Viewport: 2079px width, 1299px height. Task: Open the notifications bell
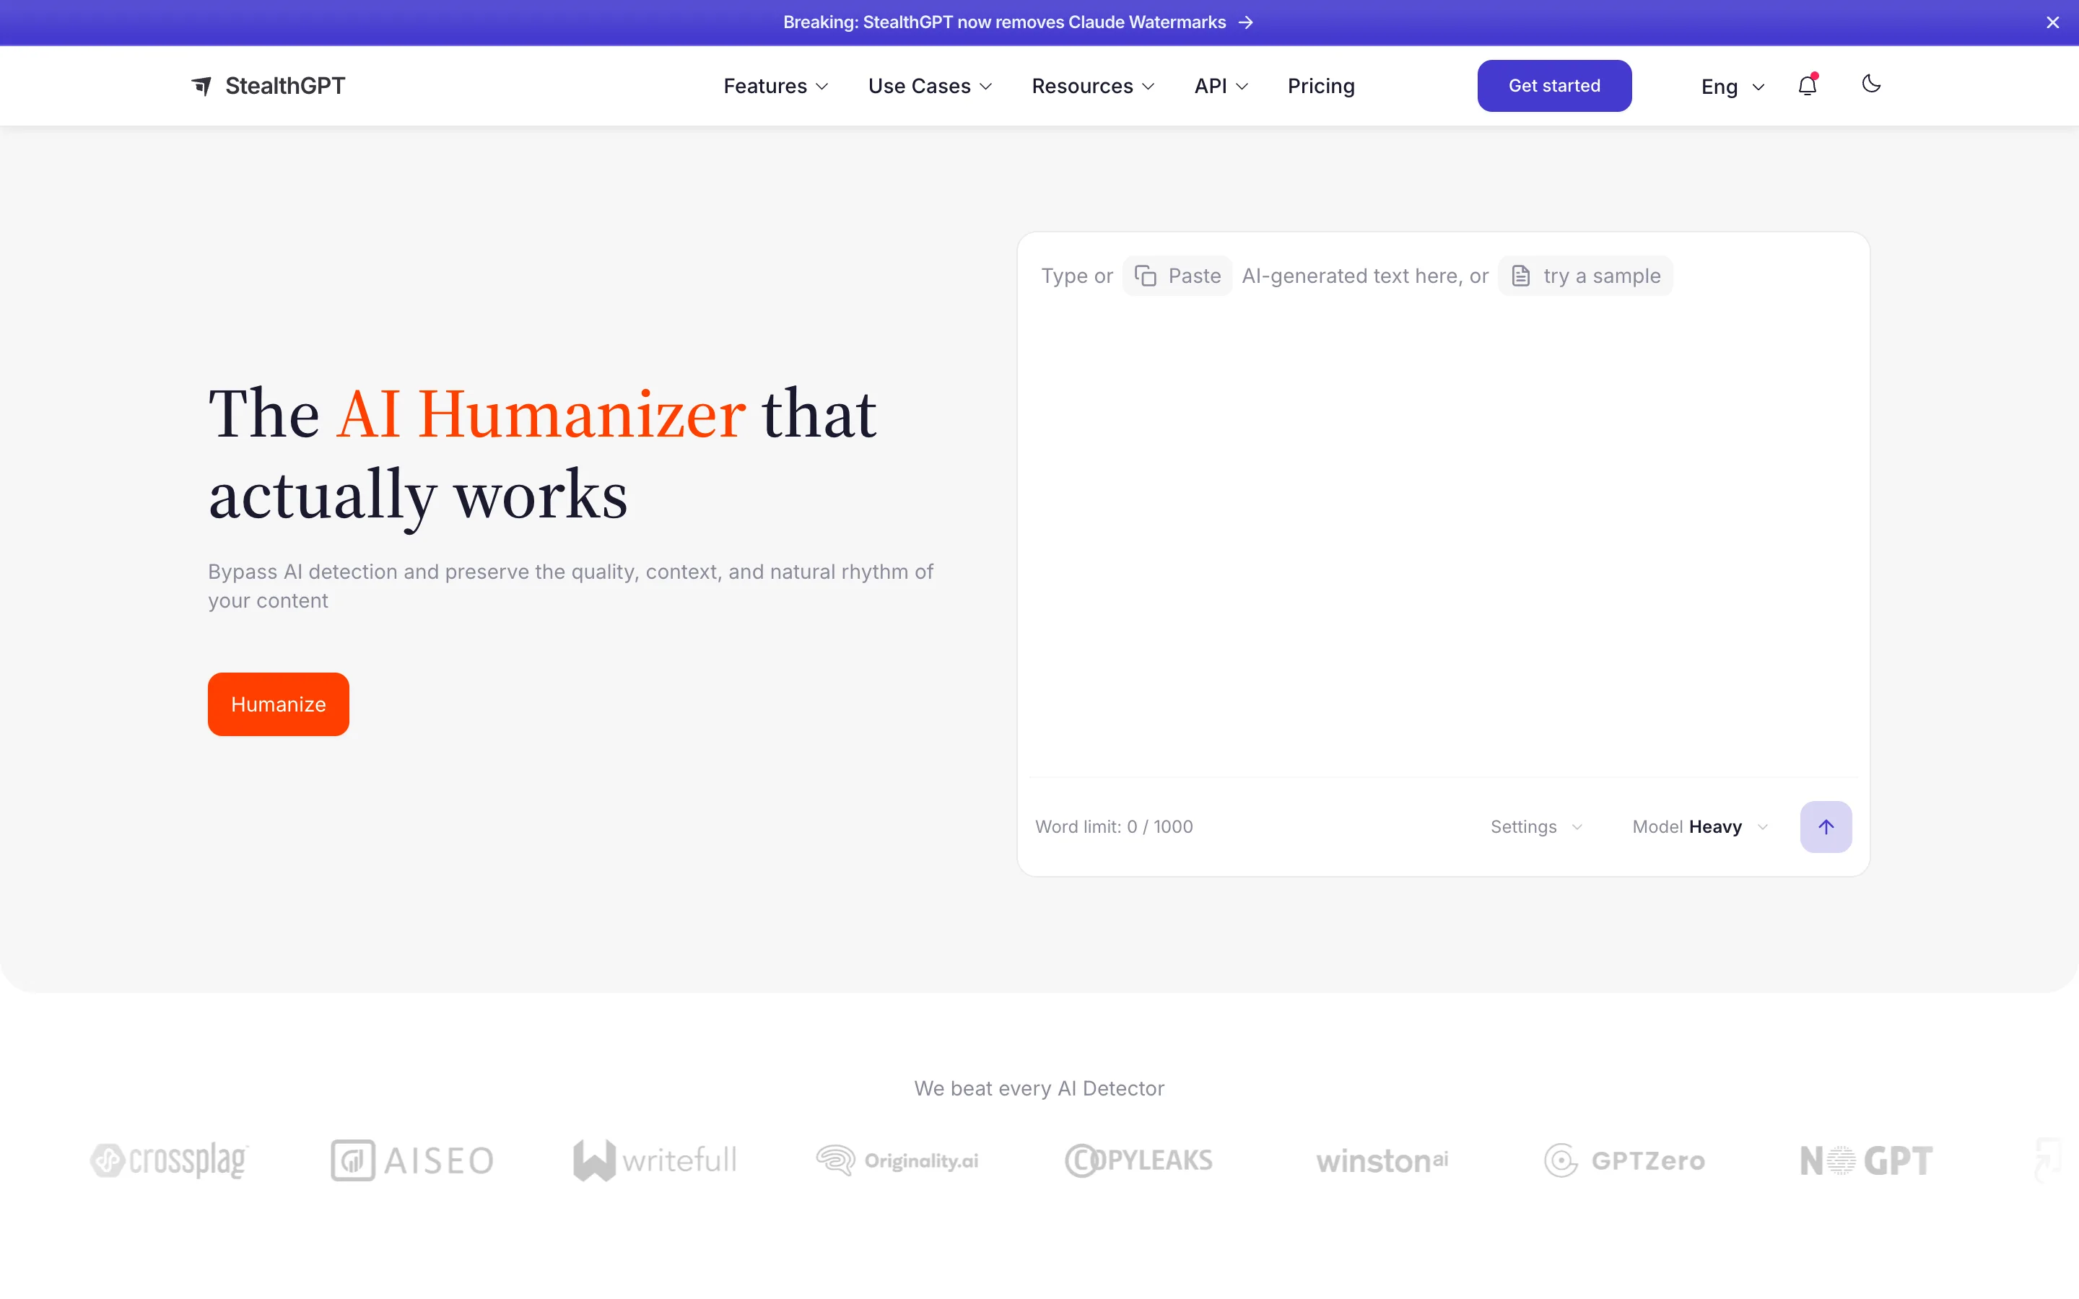[1808, 85]
